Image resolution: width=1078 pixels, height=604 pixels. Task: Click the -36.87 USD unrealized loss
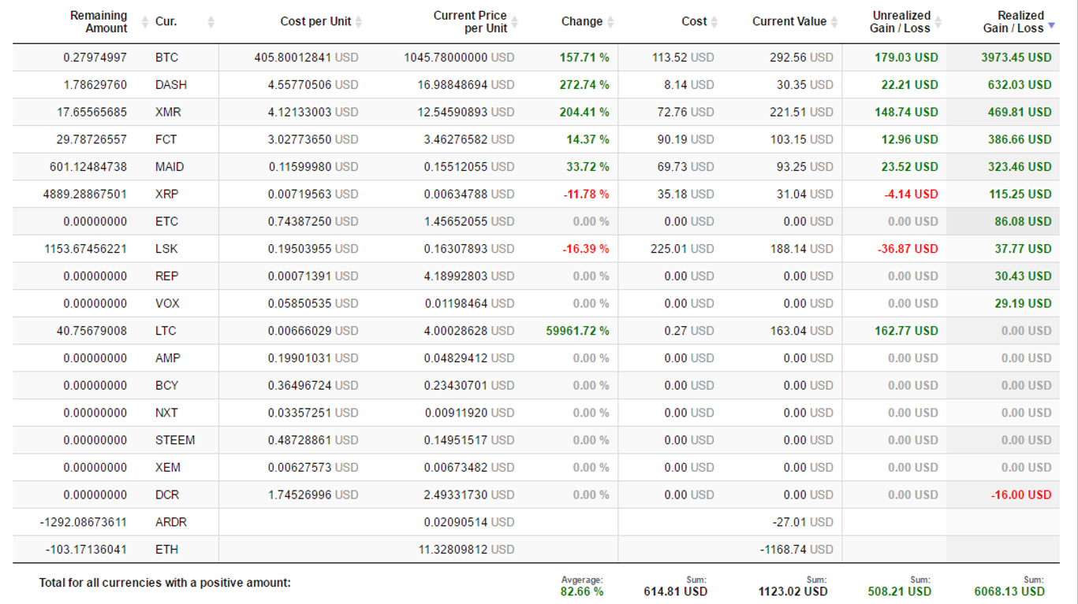tap(908, 249)
